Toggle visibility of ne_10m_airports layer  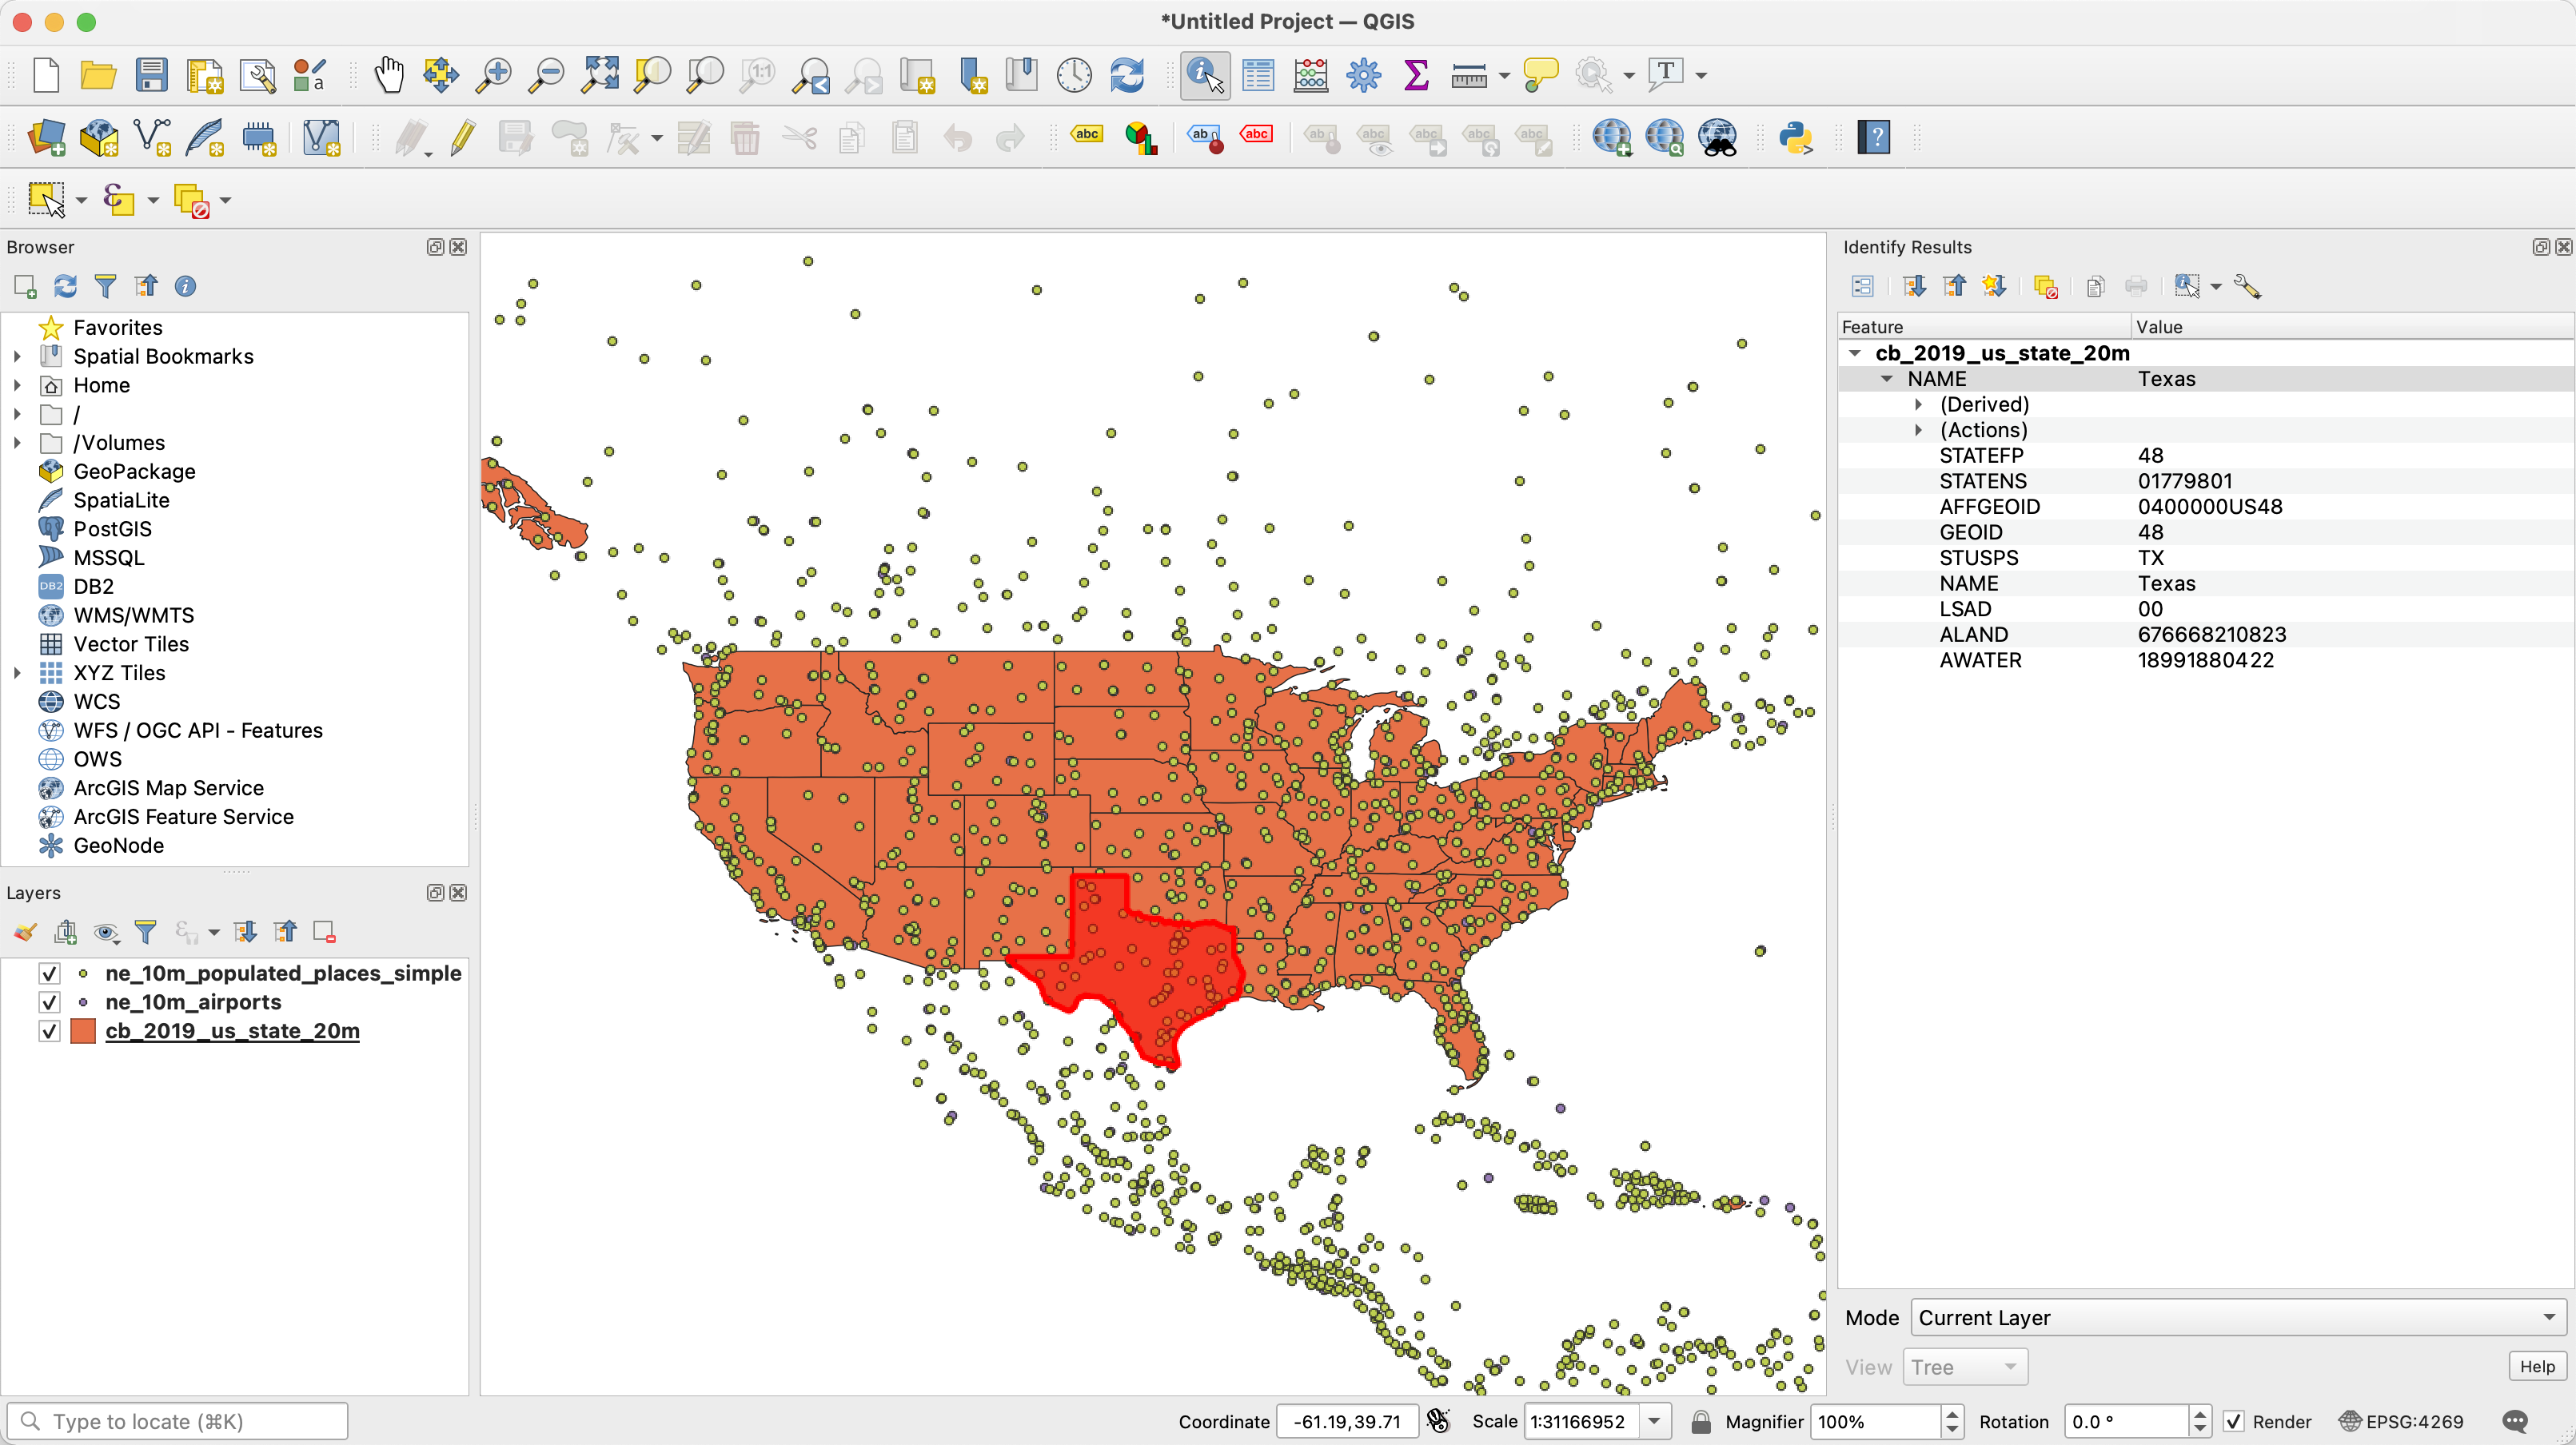(50, 1001)
